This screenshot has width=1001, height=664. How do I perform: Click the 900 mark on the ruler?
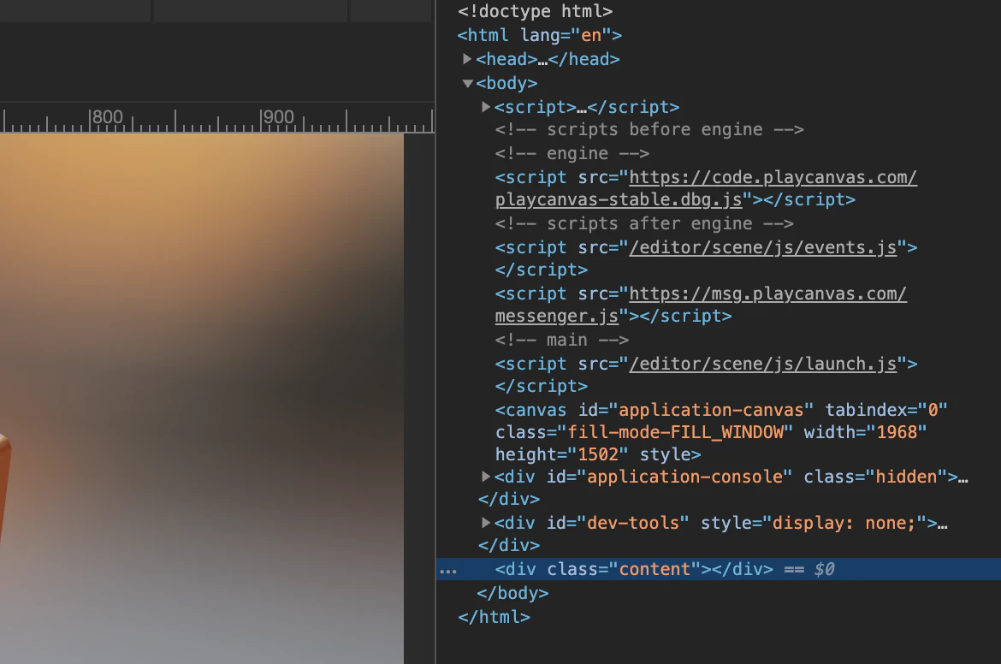pyautogui.click(x=278, y=117)
